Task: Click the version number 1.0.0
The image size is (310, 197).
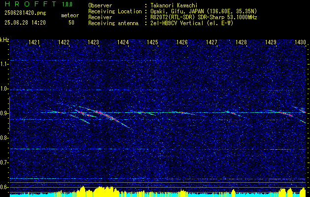Action: (x=67, y=4)
